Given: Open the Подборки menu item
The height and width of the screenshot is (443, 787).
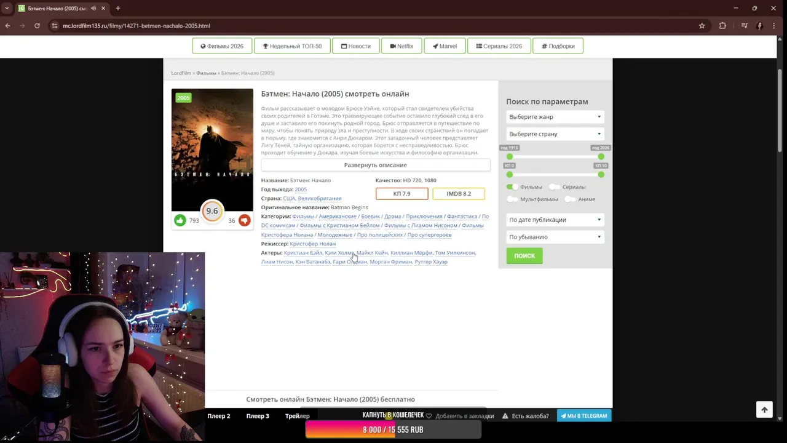Looking at the screenshot, I should coord(558,46).
